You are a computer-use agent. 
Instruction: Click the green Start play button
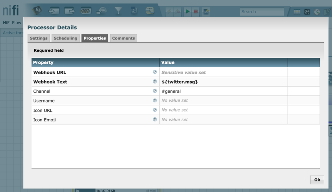point(187,11)
